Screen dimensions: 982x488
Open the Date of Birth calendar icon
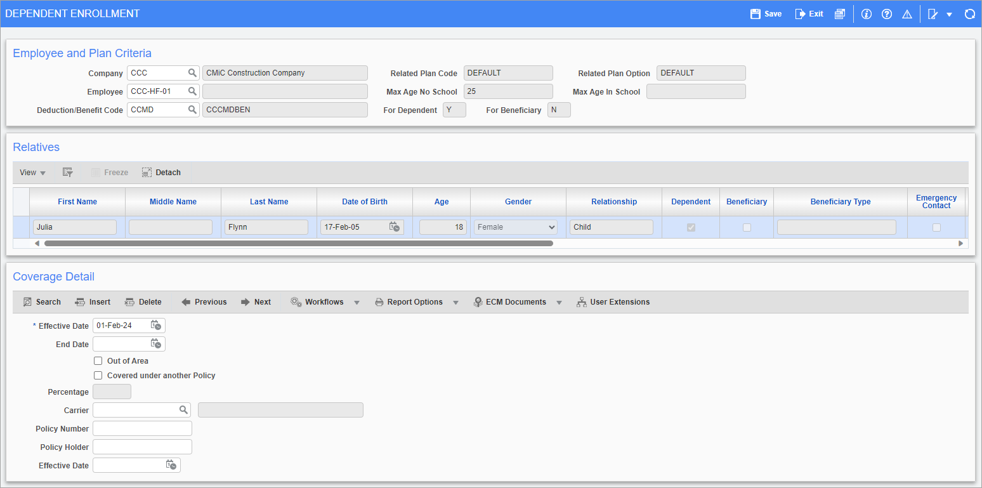(395, 227)
